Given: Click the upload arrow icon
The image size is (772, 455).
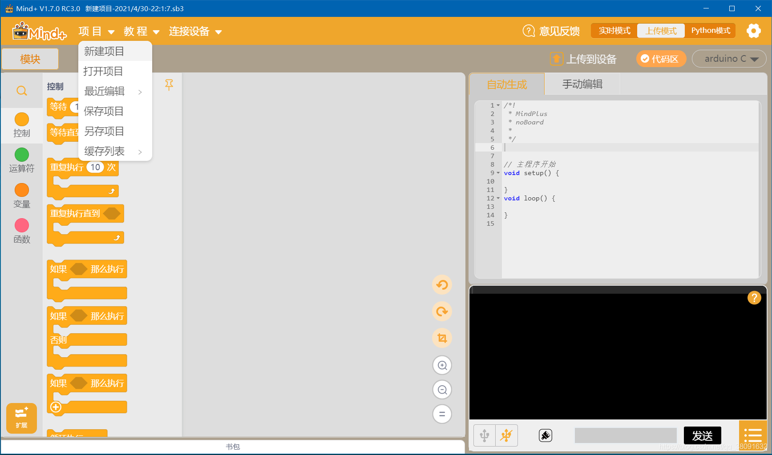Looking at the screenshot, I should coord(556,59).
